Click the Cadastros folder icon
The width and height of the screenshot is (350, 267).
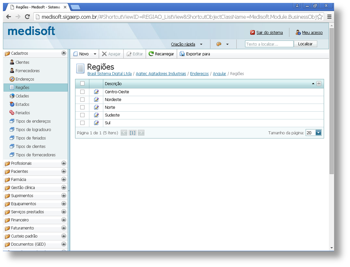[x=7, y=54]
